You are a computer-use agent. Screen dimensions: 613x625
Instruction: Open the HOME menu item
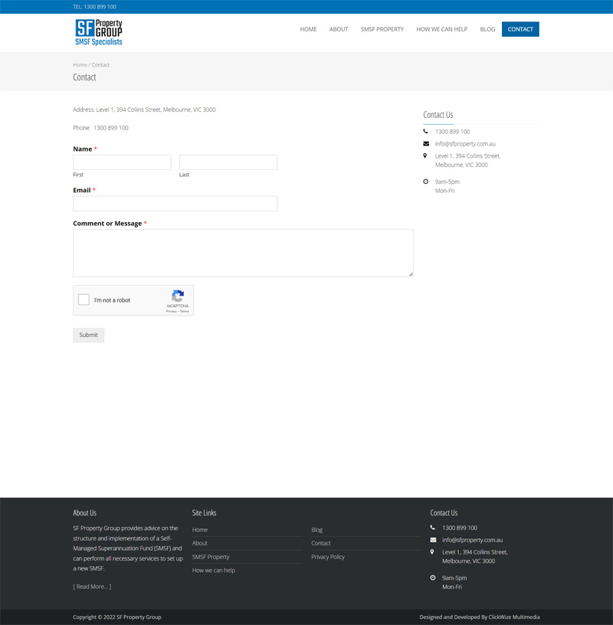(x=308, y=29)
